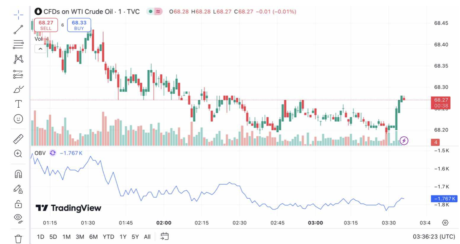This screenshot has width=460, height=244.
Task: Select the crosshair cursor tool
Action: [x=18, y=15]
